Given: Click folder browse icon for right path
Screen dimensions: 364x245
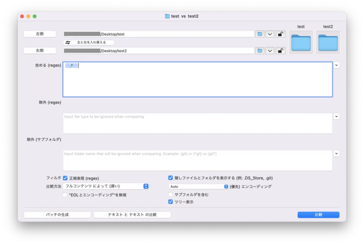Looking at the screenshot, I should (260, 51).
